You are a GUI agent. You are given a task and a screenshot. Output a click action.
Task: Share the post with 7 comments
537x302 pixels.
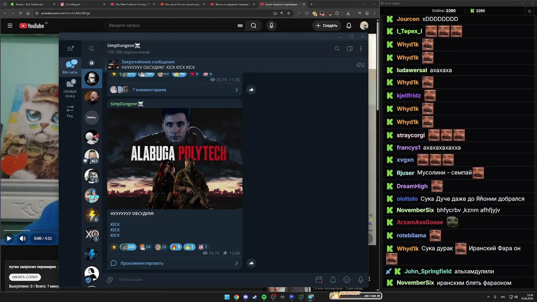(x=251, y=90)
